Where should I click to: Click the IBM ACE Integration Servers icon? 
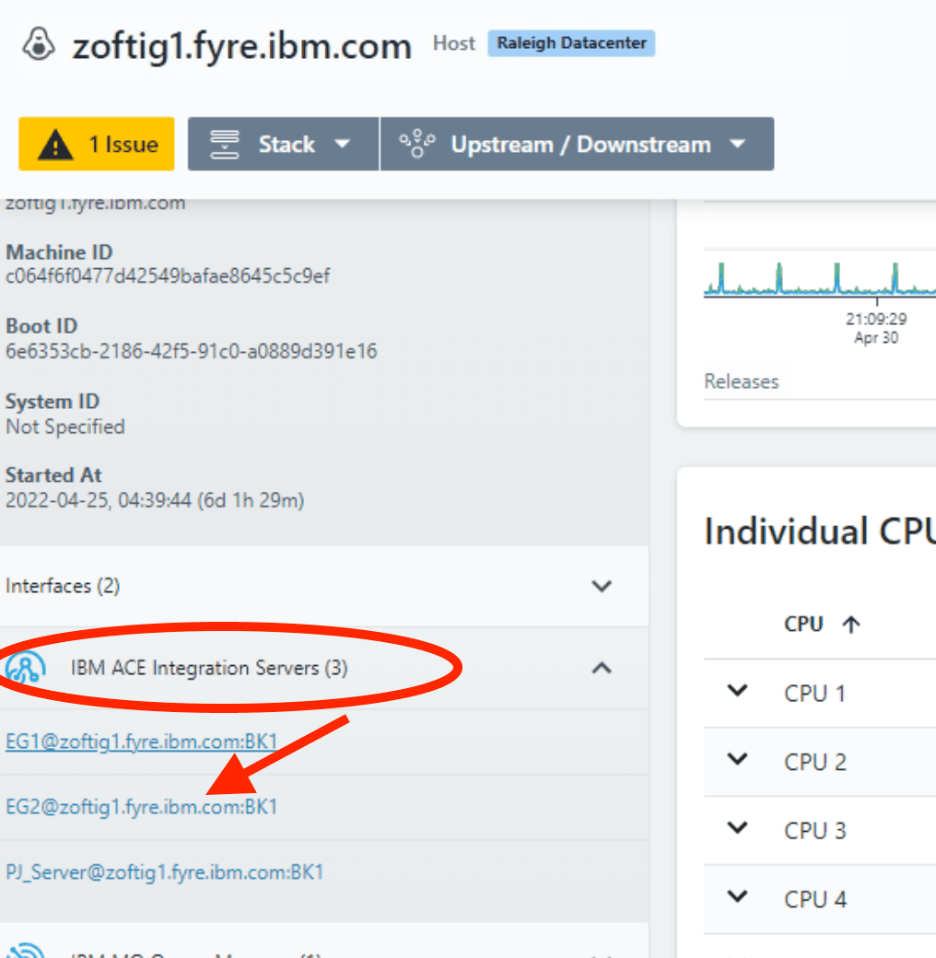click(24, 669)
